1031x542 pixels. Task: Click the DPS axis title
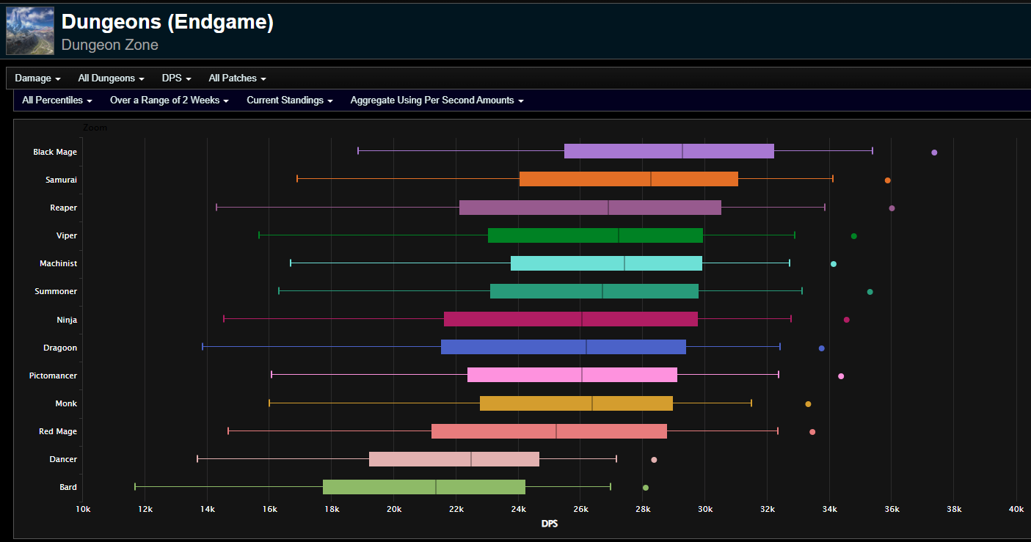point(550,524)
